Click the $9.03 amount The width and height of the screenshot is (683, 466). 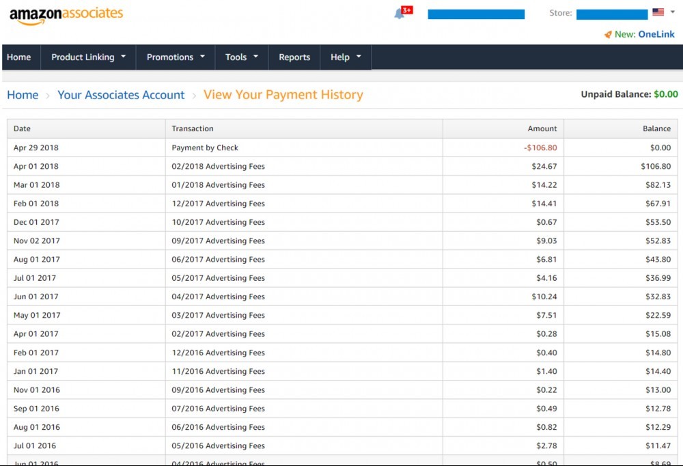point(546,241)
